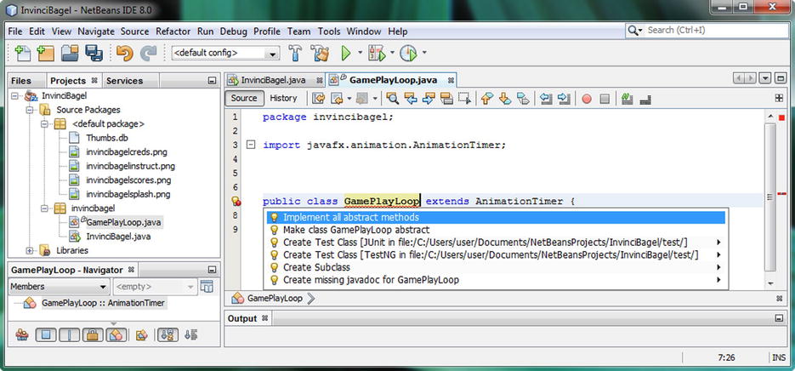795x371 pixels.
Task: Click the green Run Project arrow
Action: 346,53
